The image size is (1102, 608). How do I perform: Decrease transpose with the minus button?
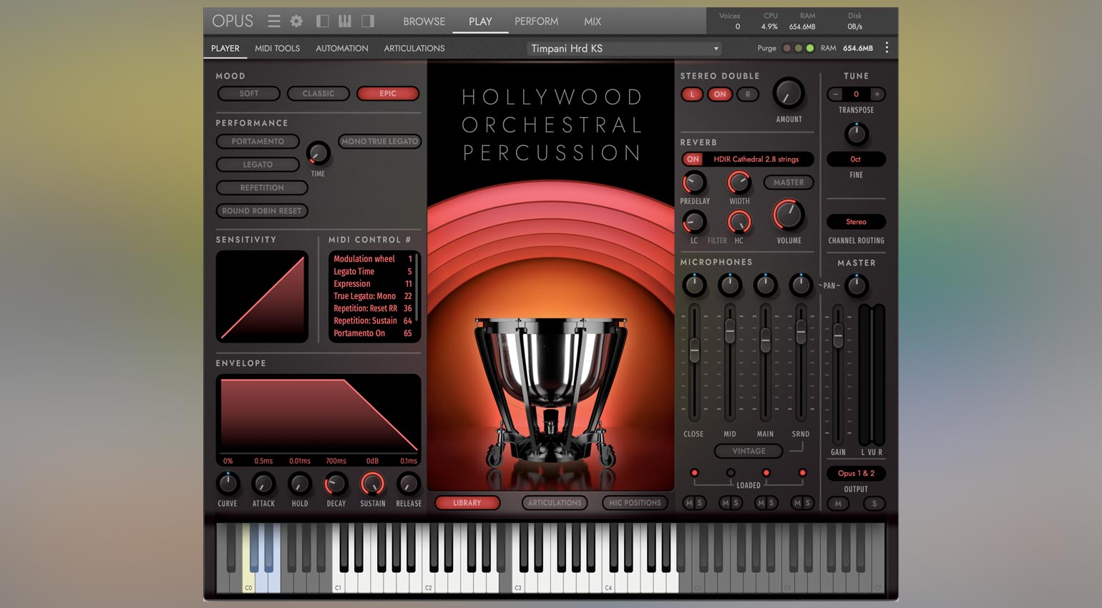(835, 94)
